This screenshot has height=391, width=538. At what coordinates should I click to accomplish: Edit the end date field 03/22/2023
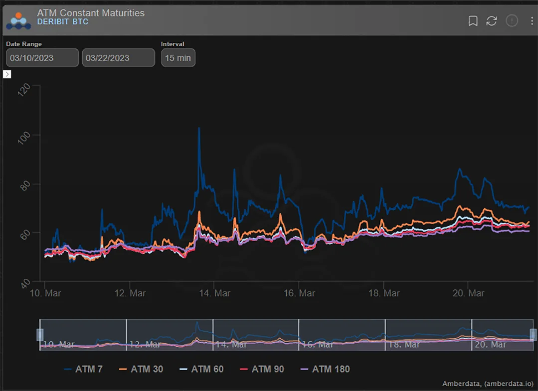pyautogui.click(x=118, y=58)
